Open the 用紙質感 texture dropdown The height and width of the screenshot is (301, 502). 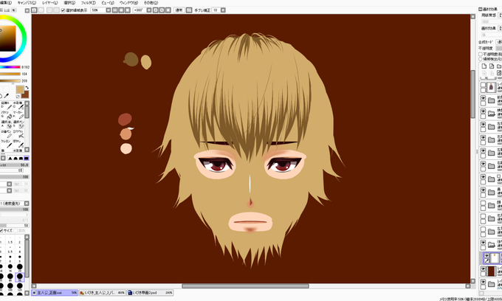point(500,15)
